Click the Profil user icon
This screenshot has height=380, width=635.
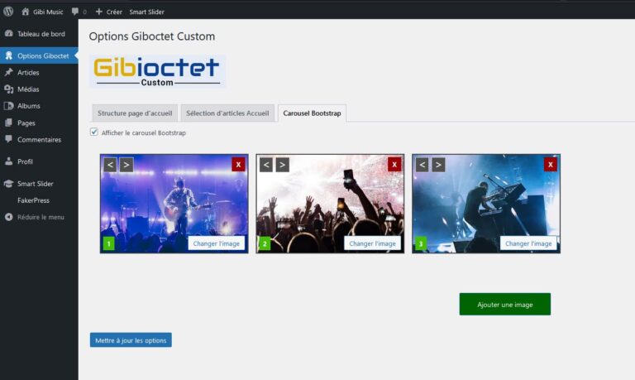(x=8, y=161)
